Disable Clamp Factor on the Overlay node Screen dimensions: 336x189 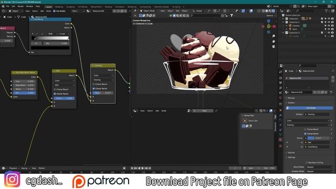93,89
